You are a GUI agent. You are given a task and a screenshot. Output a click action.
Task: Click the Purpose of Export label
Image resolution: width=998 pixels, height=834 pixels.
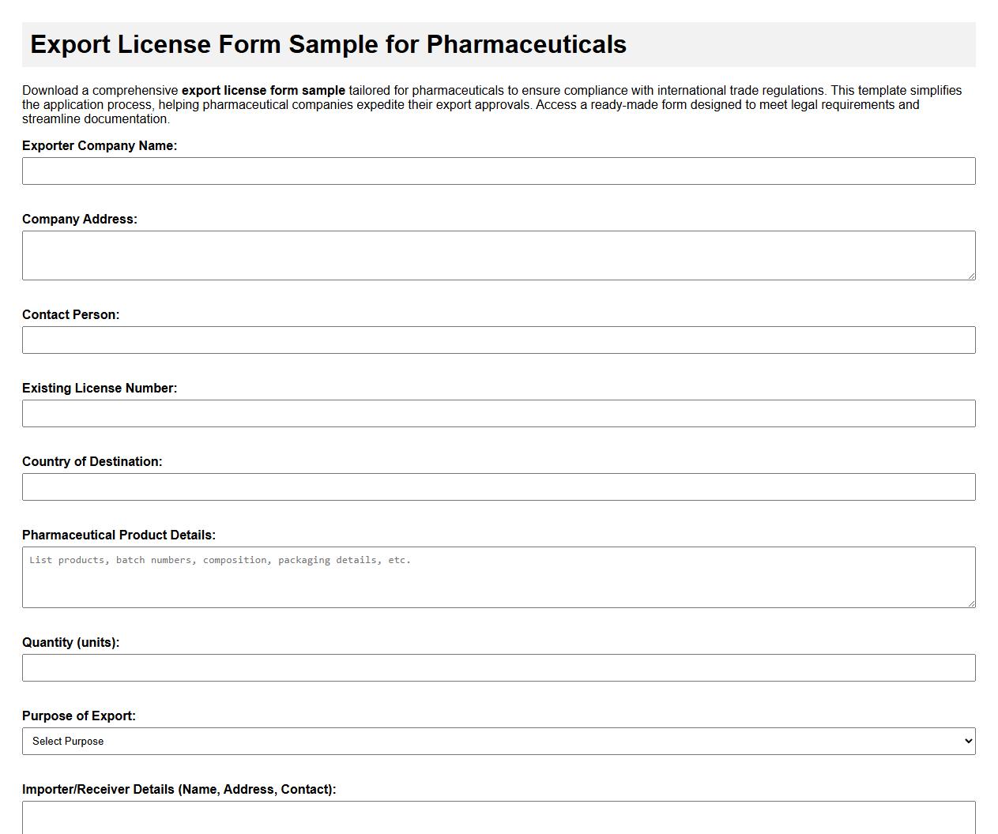click(x=79, y=716)
